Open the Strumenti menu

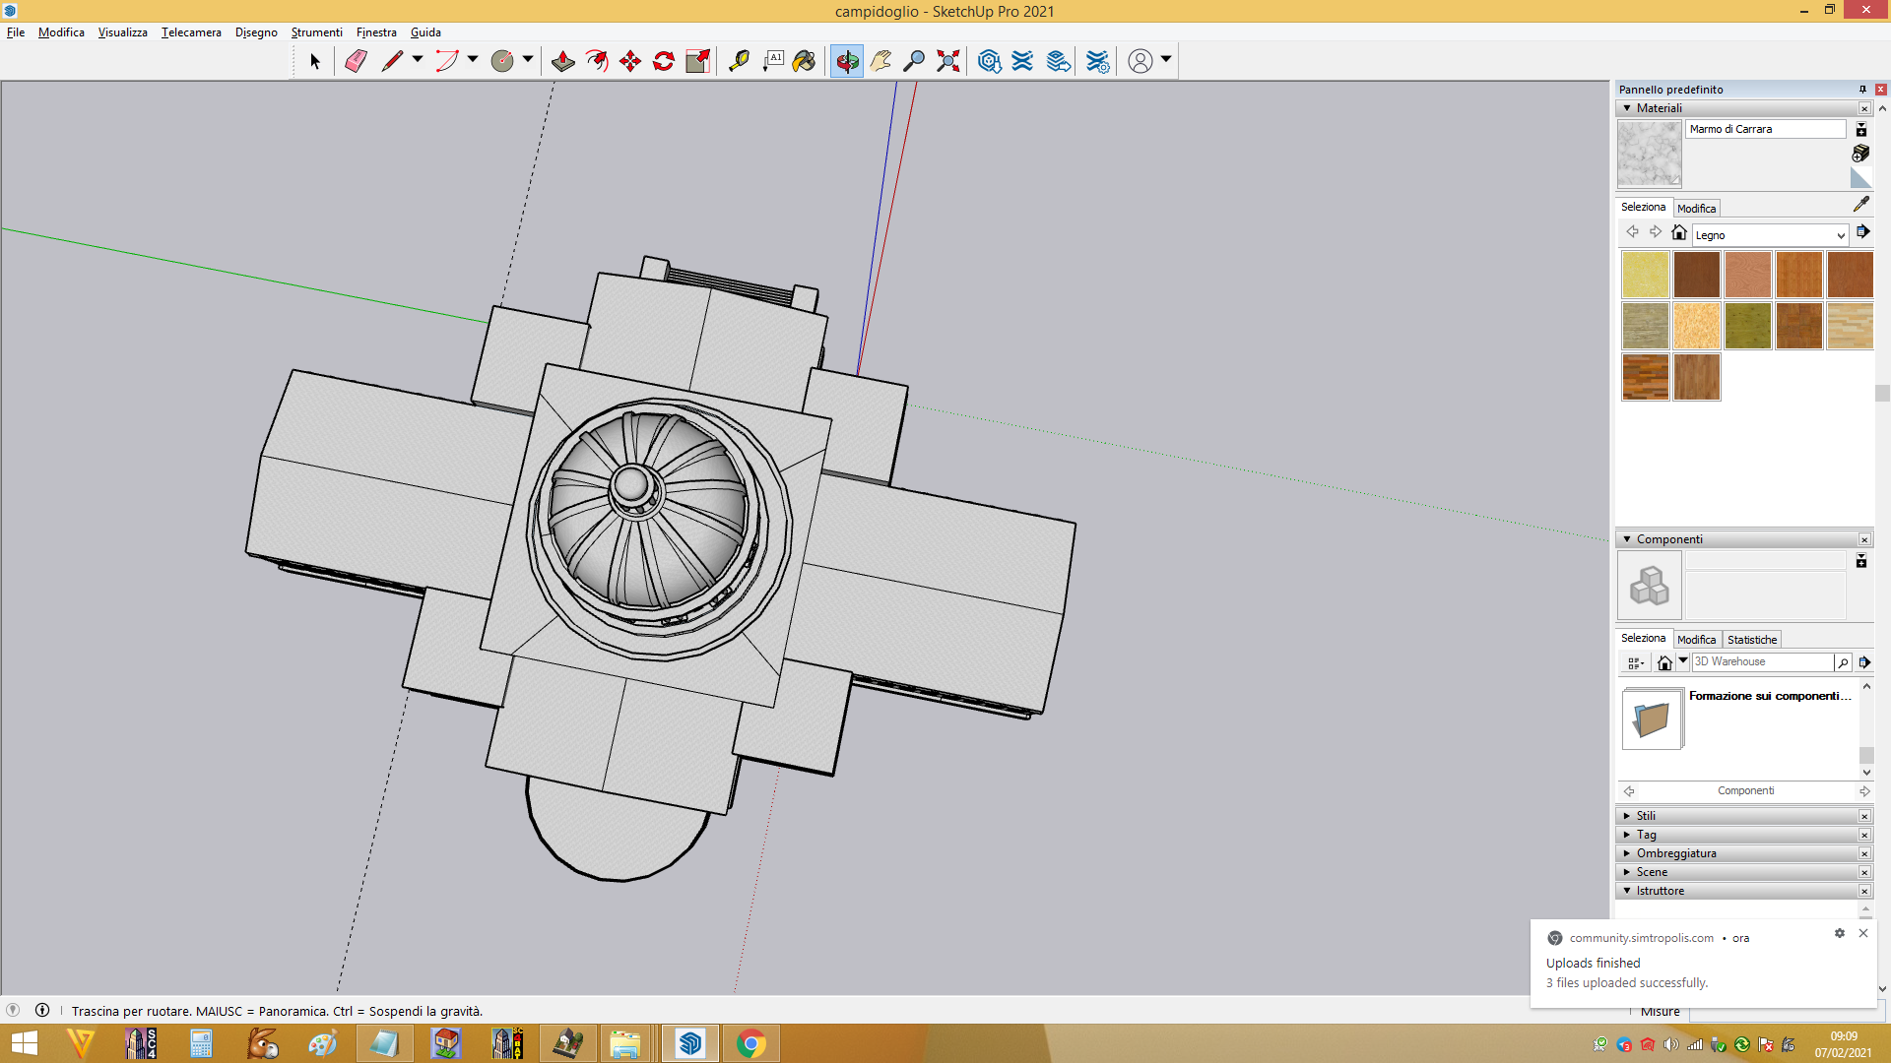[x=316, y=32]
